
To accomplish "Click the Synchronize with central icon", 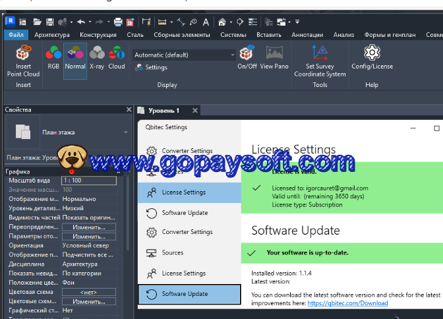I will (62, 22).
